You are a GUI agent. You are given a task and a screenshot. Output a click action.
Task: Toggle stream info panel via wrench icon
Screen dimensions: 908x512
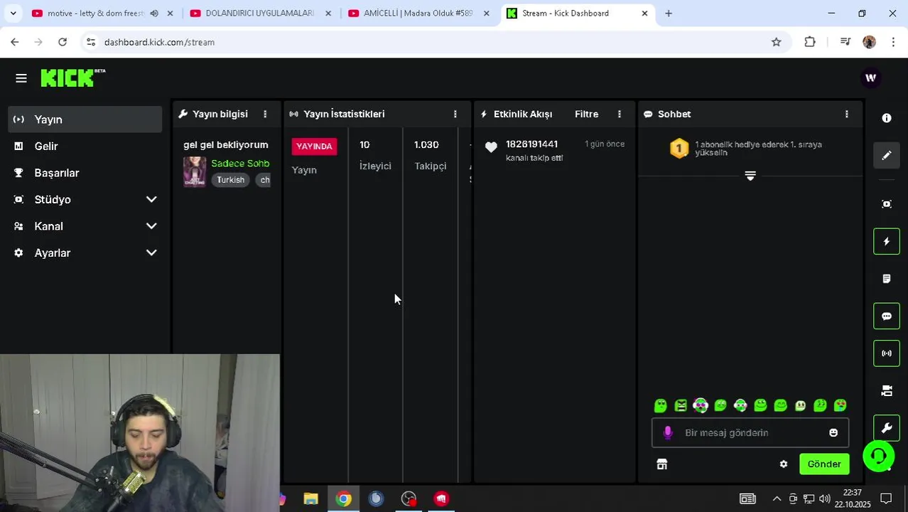[x=887, y=428]
